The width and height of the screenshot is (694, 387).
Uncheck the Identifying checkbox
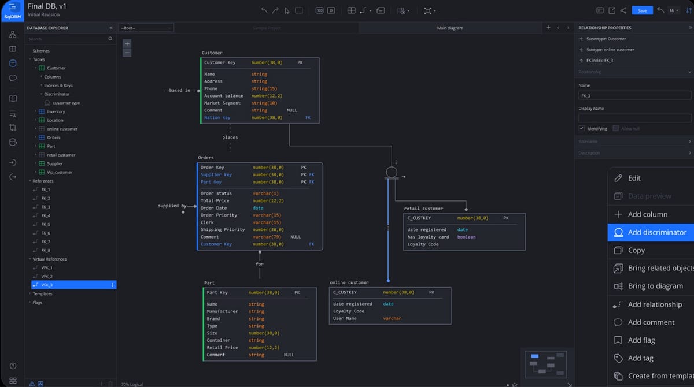581,128
